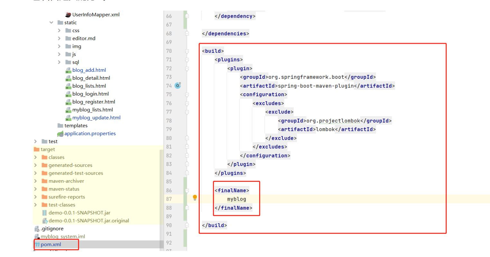Expand the maven-archiver folder
The height and width of the screenshot is (257, 490).
35,181
